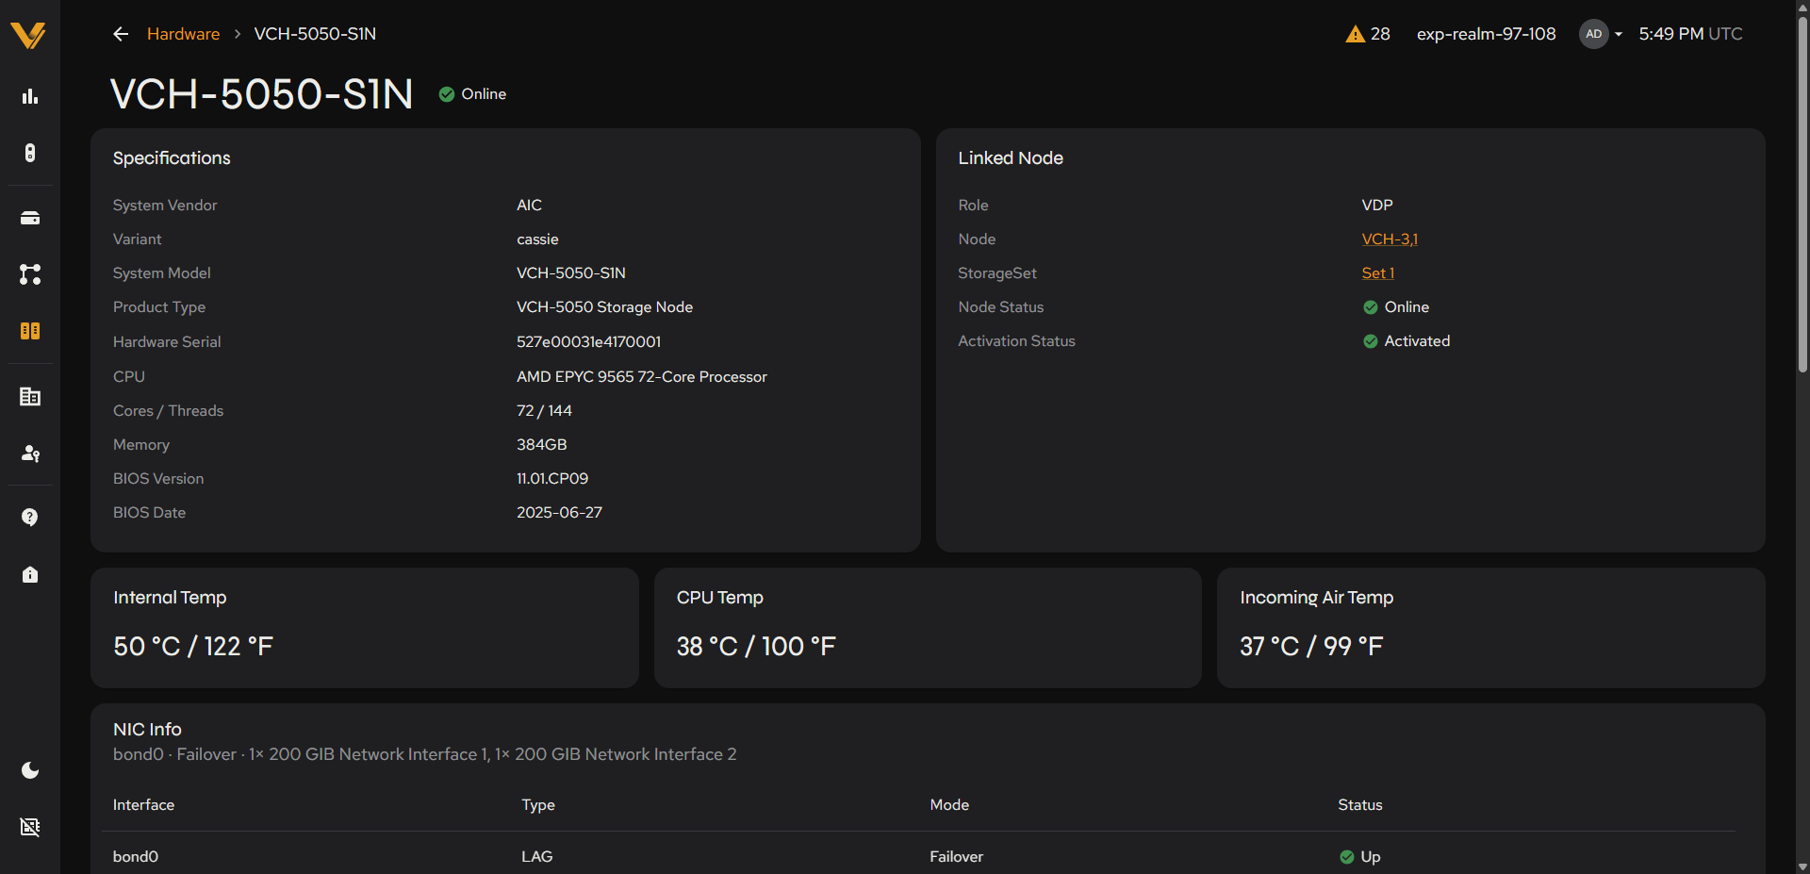Click the bond0 interface row cell
The width and height of the screenshot is (1810, 874).
tap(136, 857)
